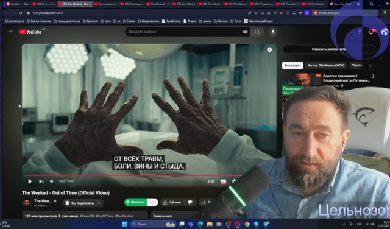Click the search magnifier button

click(x=257, y=32)
